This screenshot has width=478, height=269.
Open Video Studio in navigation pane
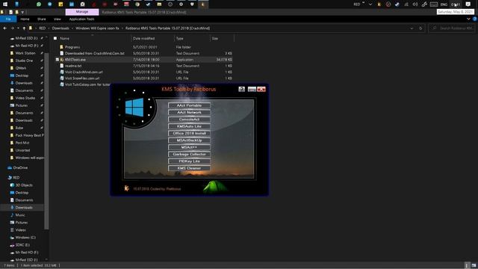click(25, 98)
